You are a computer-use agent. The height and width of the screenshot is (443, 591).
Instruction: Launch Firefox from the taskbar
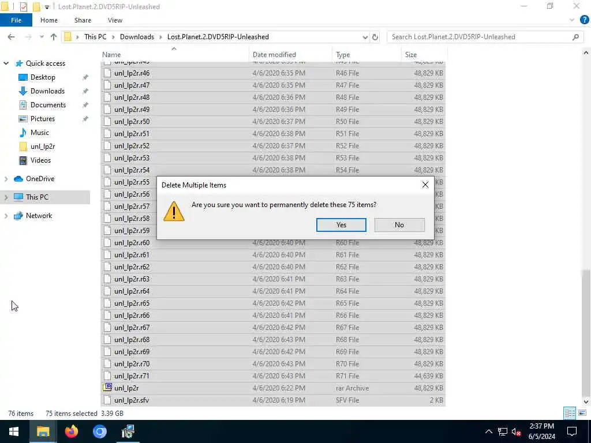(71, 431)
